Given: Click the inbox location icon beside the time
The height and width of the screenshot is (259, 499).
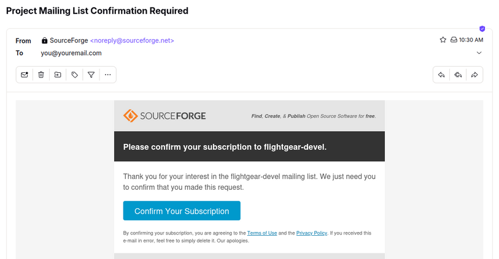Looking at the screenshot, I should [x=454, y=40].
